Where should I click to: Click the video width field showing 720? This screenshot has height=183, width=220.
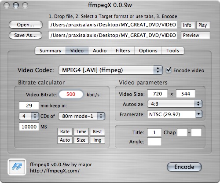click(158, 94)
